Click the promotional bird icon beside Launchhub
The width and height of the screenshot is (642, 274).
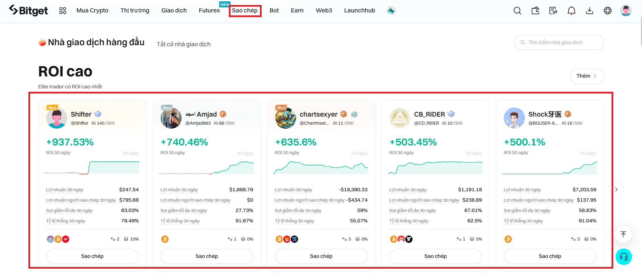click(391, 10)
